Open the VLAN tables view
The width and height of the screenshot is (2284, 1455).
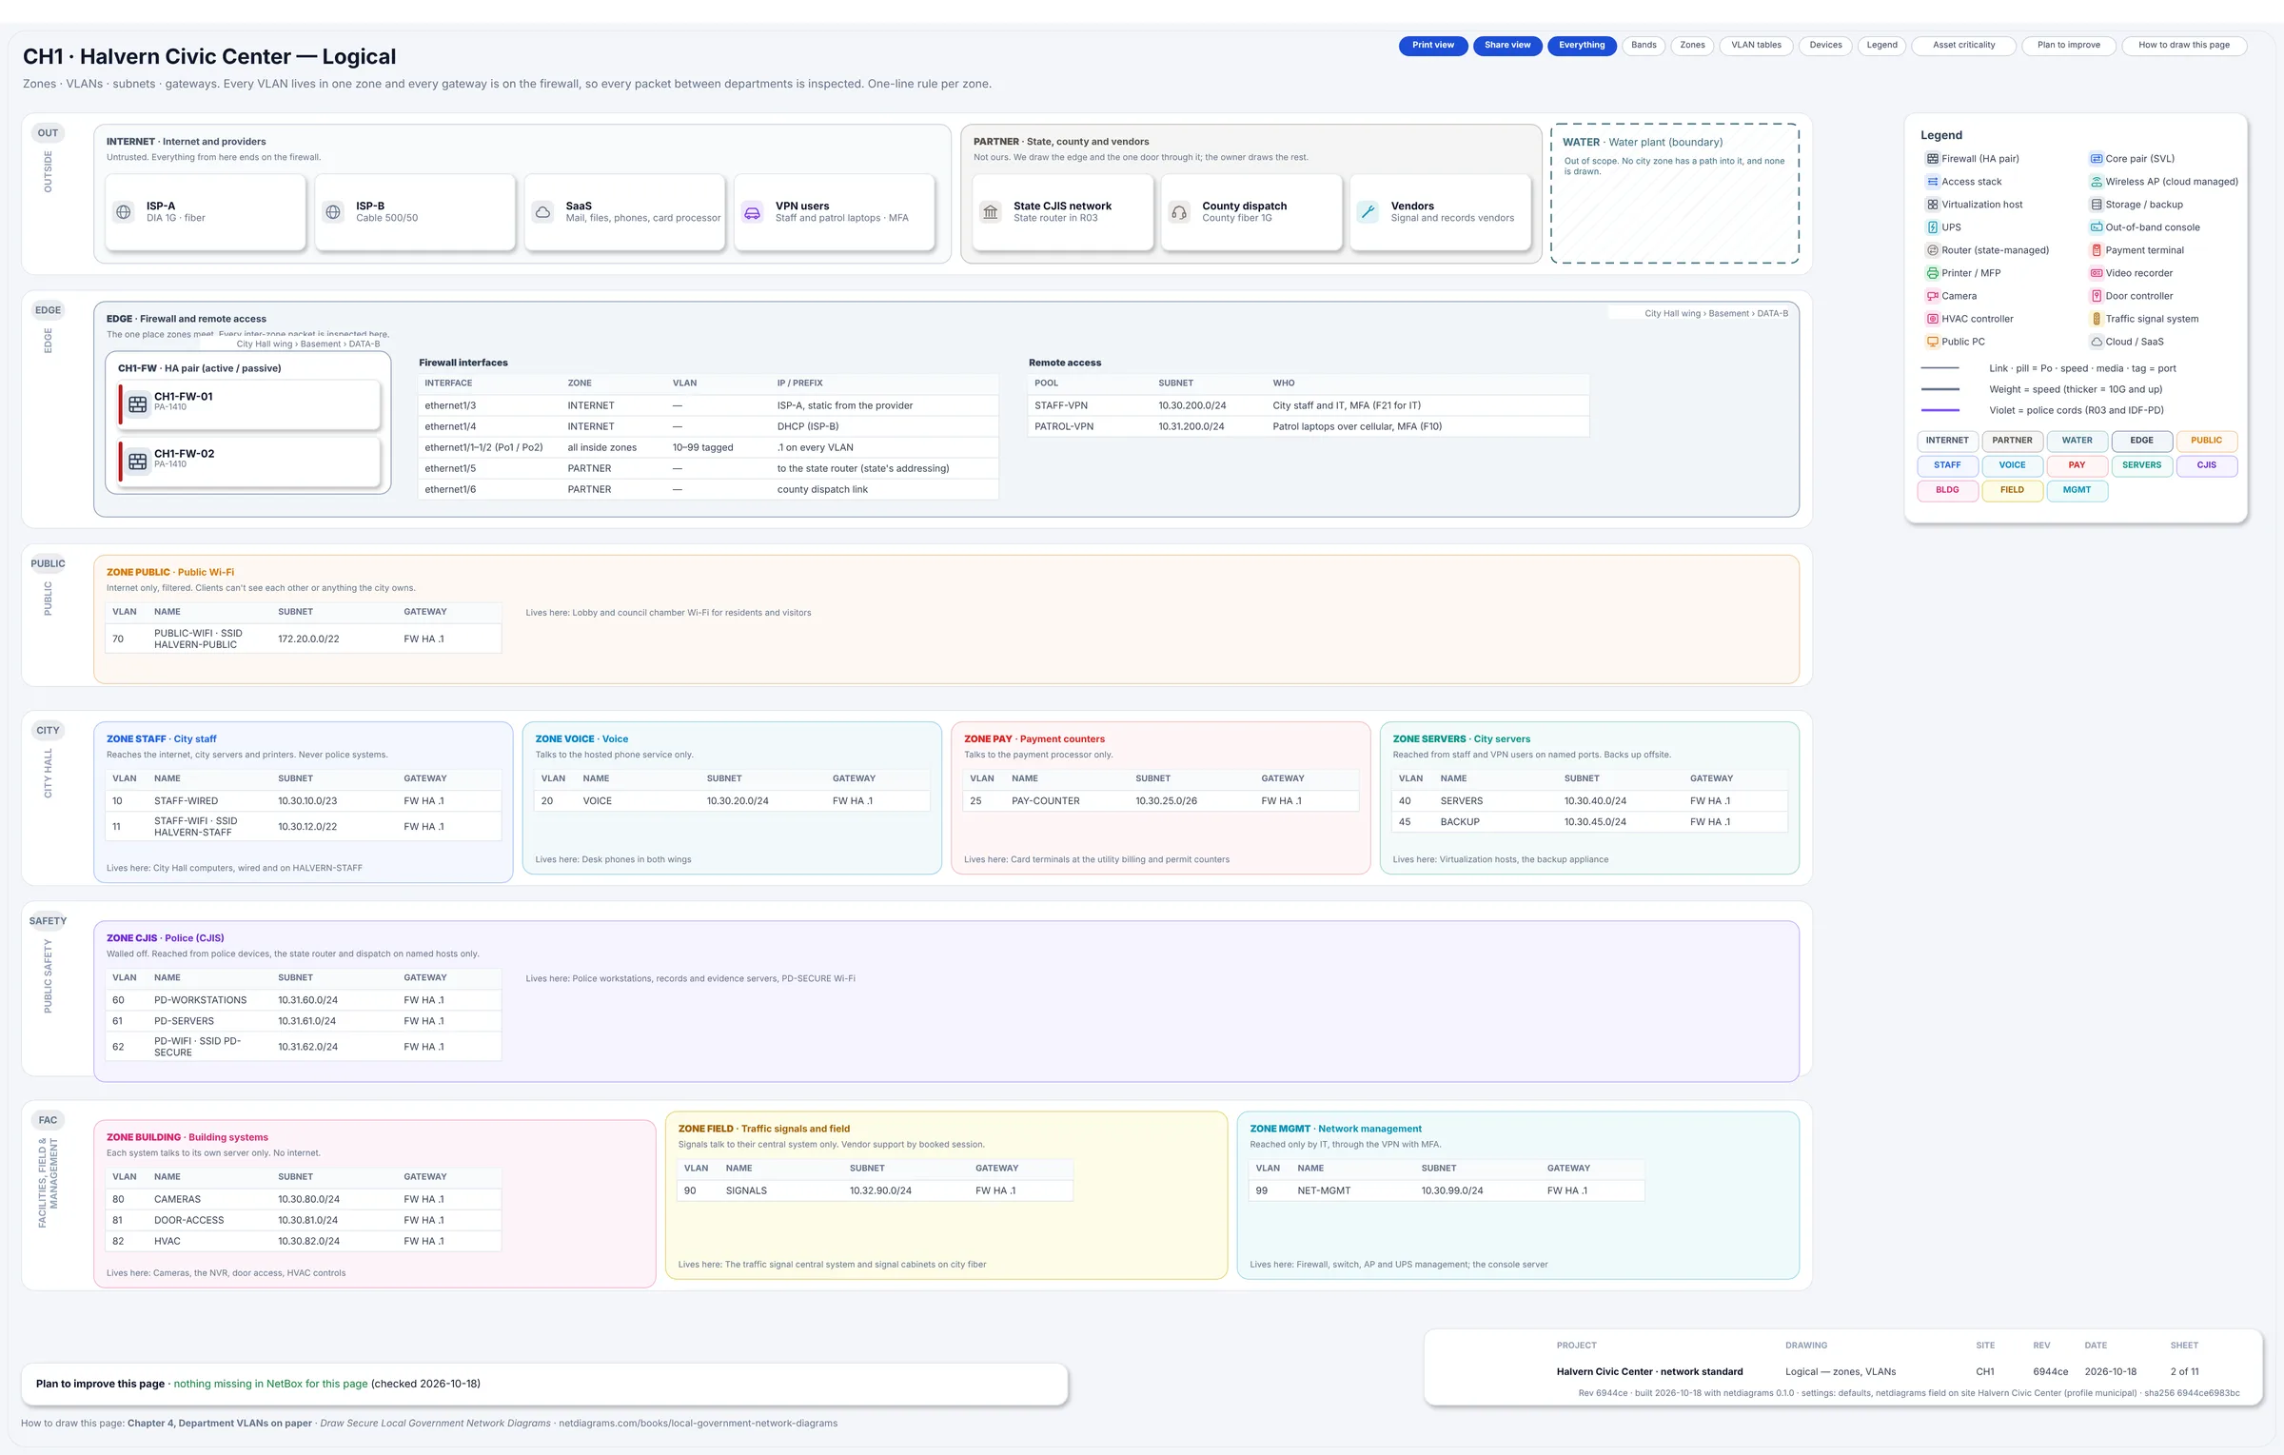point(1756,46)
